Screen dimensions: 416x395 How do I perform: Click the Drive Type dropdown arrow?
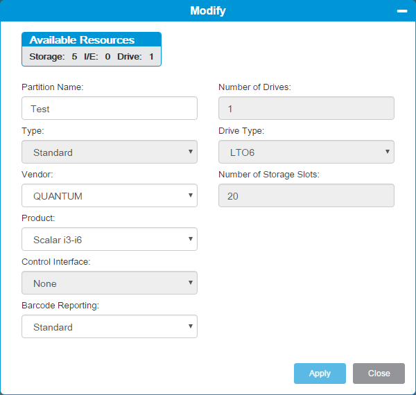(388, 152)
